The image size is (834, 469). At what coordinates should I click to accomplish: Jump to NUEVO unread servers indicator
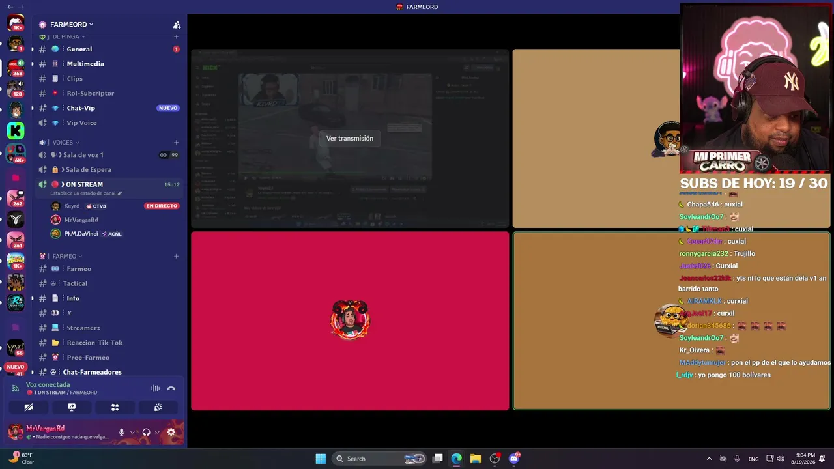(x=16, y=367)
